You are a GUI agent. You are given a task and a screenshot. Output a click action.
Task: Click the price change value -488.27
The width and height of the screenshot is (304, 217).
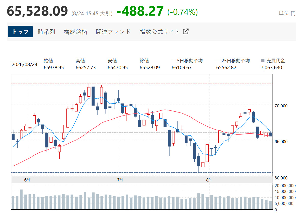tap(140, 11)
